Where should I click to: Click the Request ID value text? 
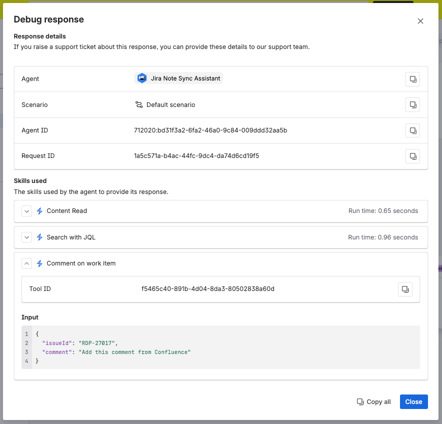tap(196, 156)
